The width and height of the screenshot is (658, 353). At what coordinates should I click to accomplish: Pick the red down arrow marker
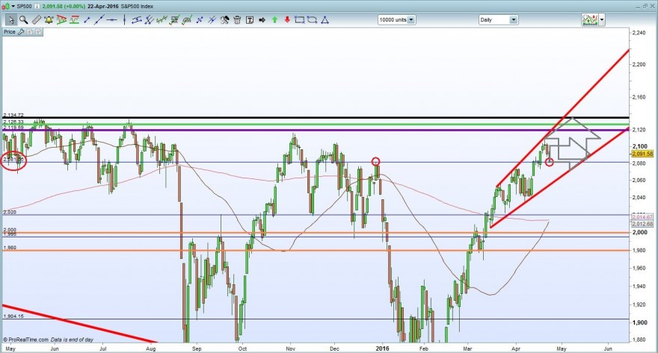287,19
